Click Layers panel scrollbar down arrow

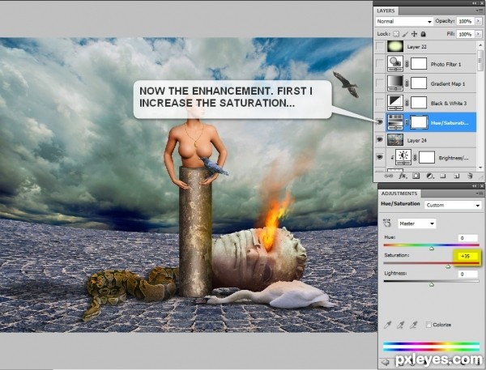click(480, 168)
